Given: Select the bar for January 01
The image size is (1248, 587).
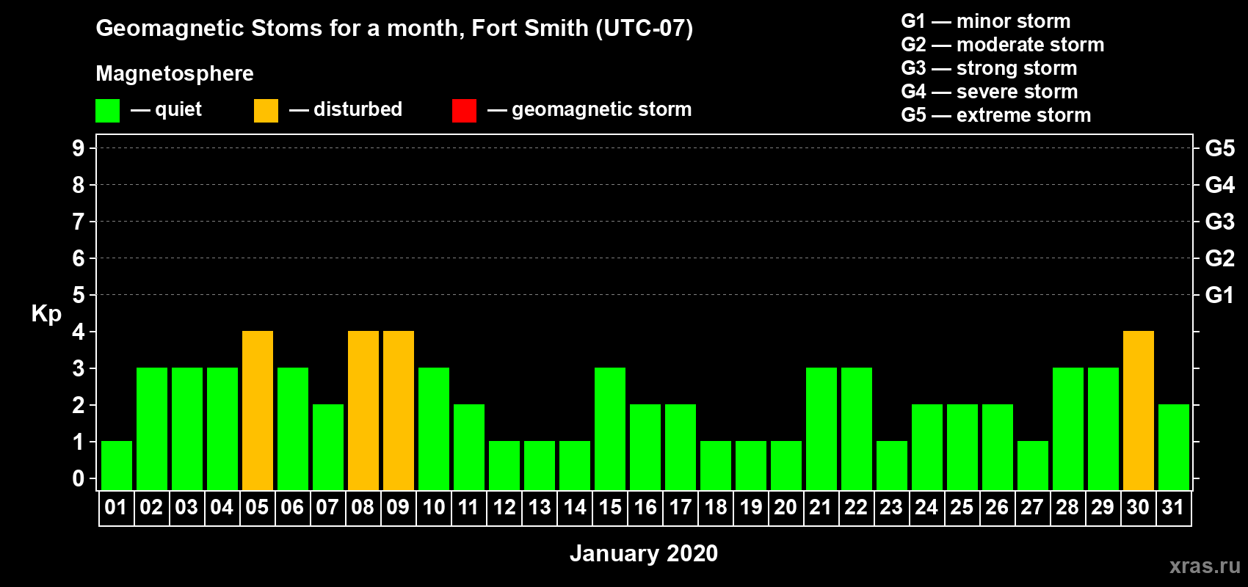Looking at the screenshot, I should coord(117,465).
